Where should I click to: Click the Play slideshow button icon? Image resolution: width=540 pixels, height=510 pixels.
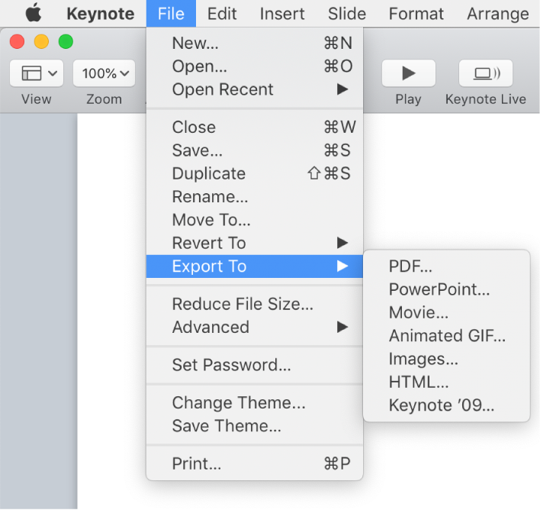(408, 73)
